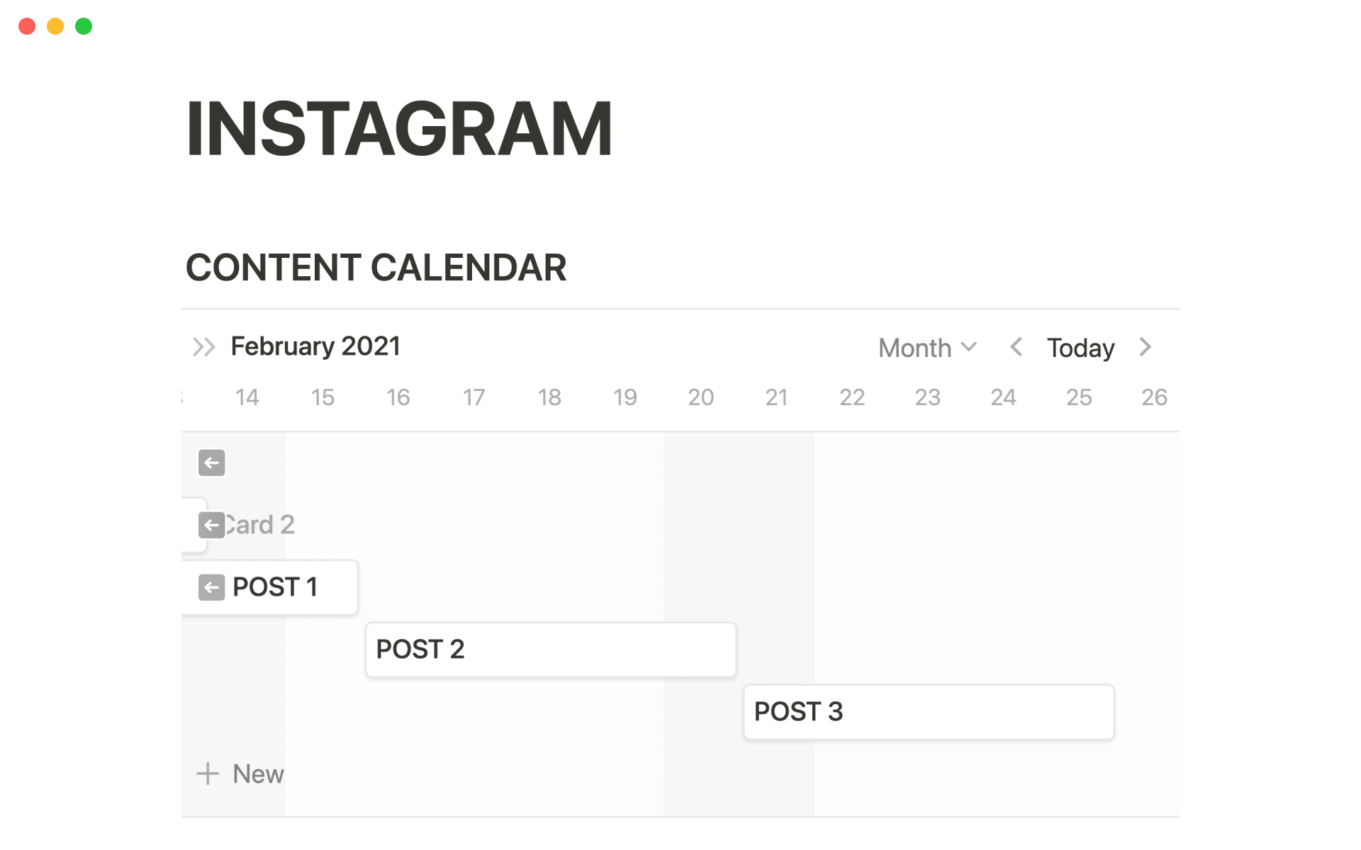Viewport: 1361px width, 850px height.
Task: Open the Month view dropdown
Action: tap(927, 348)
